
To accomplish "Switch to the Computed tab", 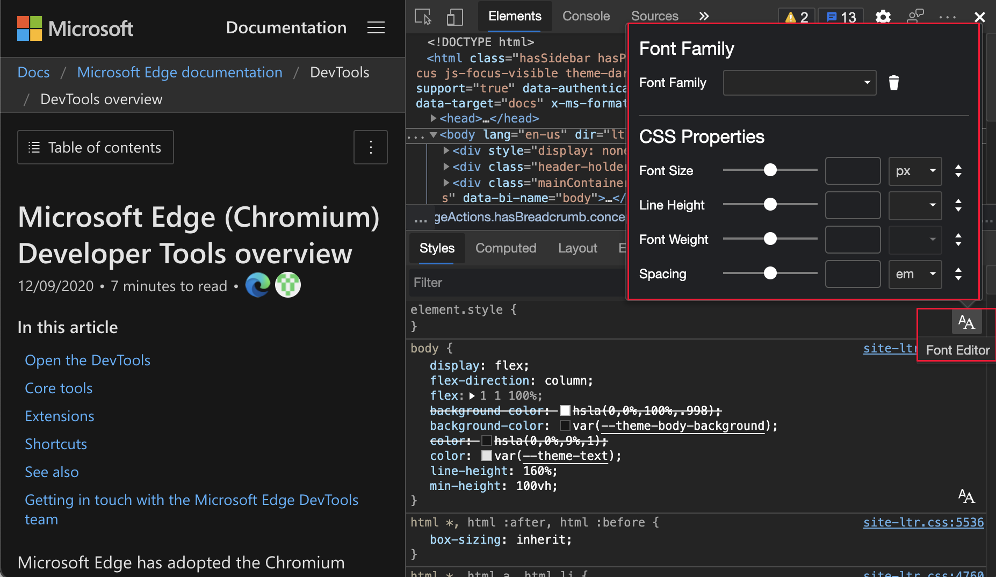I will [506, 248].
